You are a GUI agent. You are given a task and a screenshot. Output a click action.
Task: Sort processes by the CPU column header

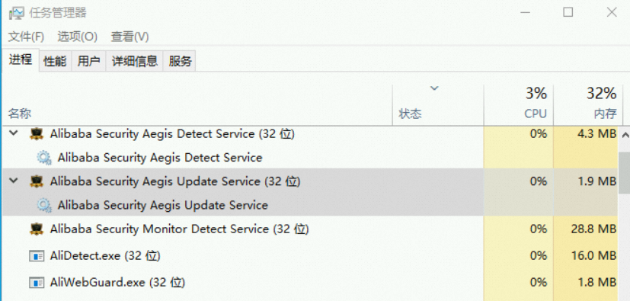coord(519,104)
